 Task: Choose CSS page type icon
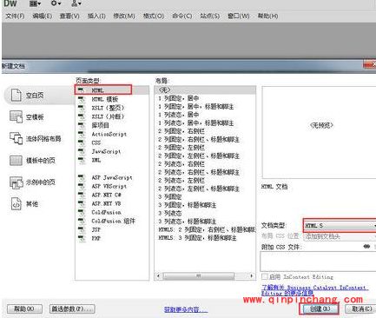tap(82, 142)
